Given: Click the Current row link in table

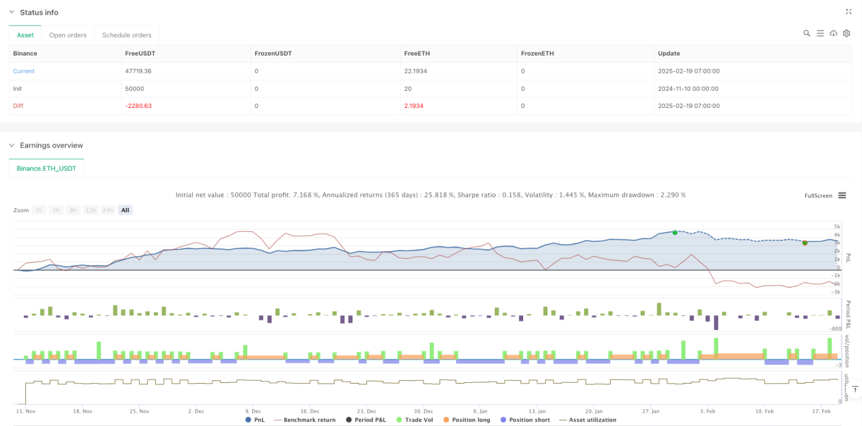Looking at the screenshot, I should tap(24, 71).
